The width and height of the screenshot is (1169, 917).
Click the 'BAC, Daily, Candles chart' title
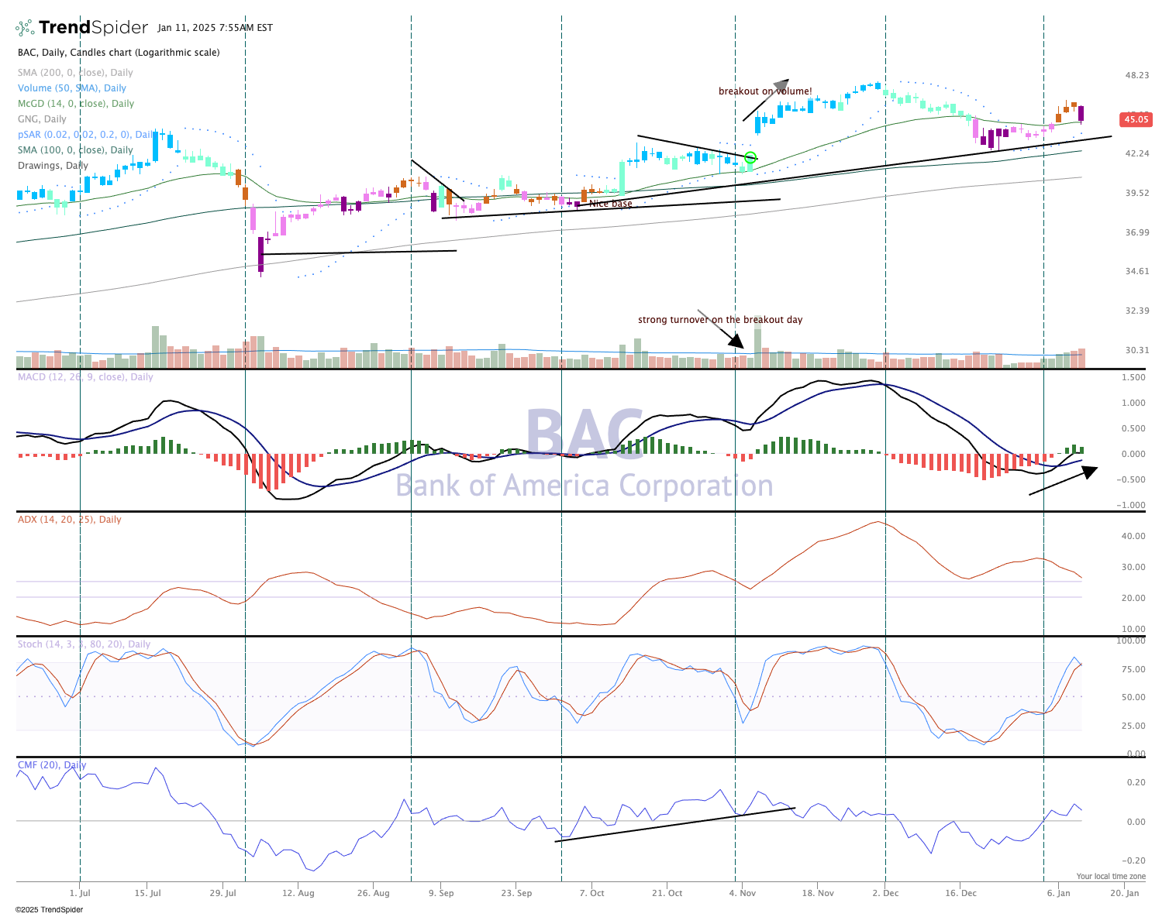[x=119, y=53]
